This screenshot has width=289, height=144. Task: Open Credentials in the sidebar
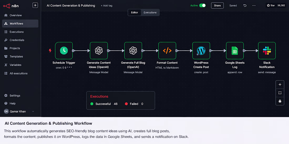click(20, 40)
